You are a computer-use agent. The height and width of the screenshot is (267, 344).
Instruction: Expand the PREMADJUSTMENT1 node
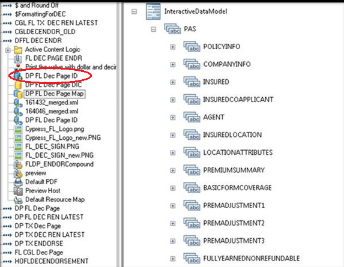173,206
